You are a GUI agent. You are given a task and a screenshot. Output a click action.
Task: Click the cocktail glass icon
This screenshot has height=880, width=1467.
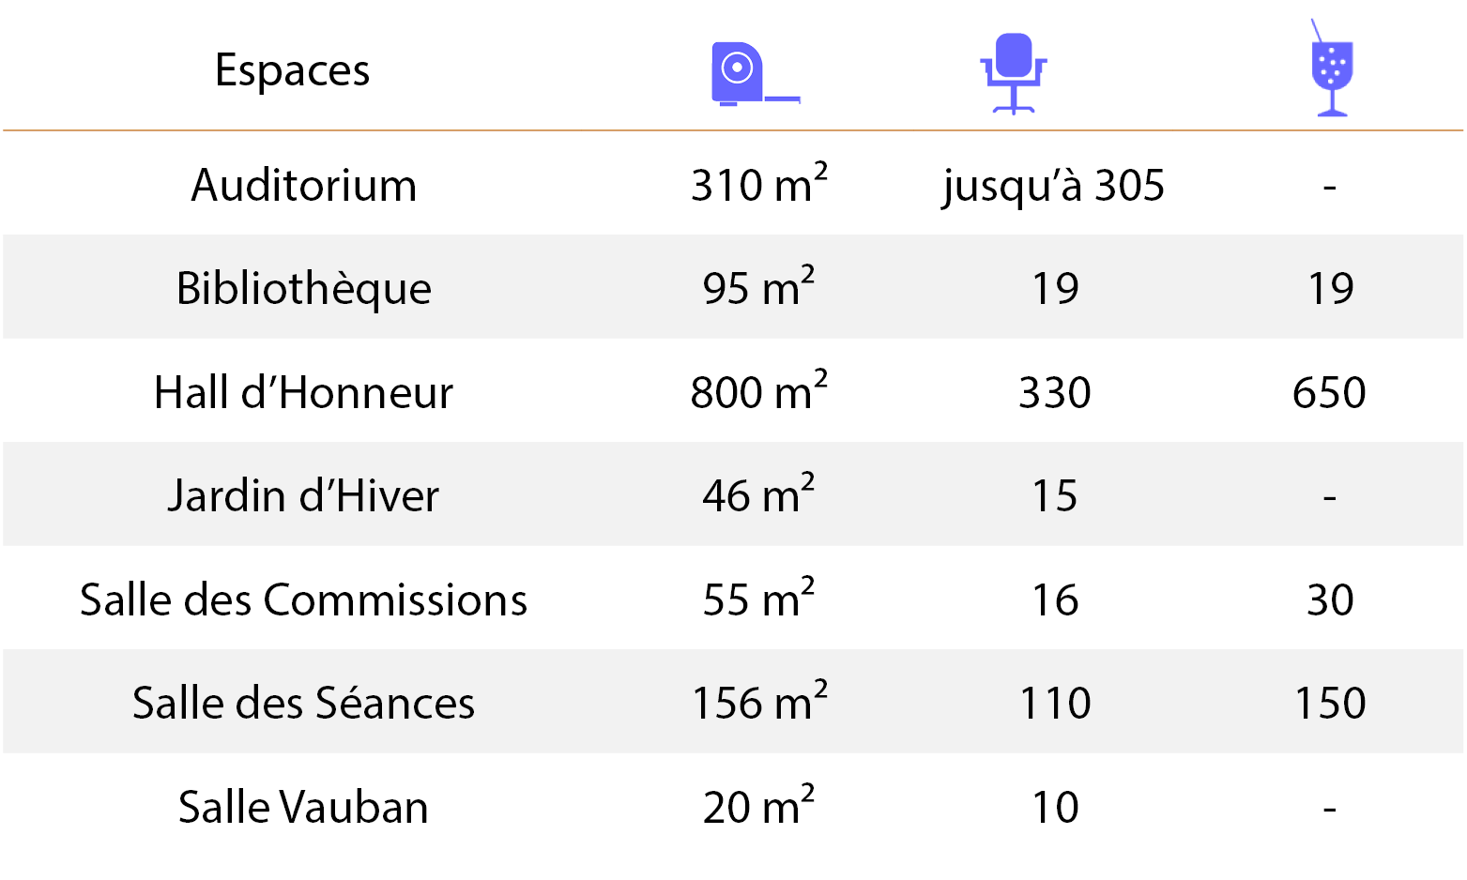coord(1331,68)
